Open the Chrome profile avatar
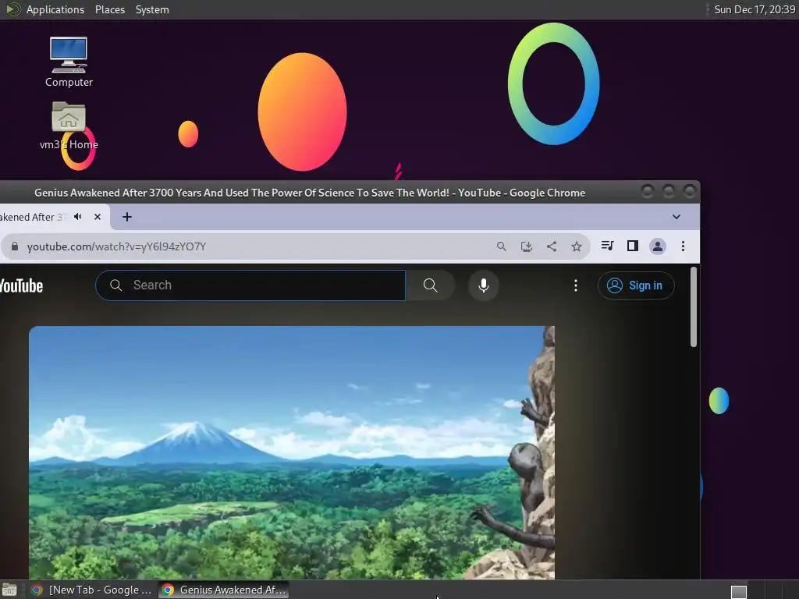This screenshot has height=599, width=799. coord(658,246)
